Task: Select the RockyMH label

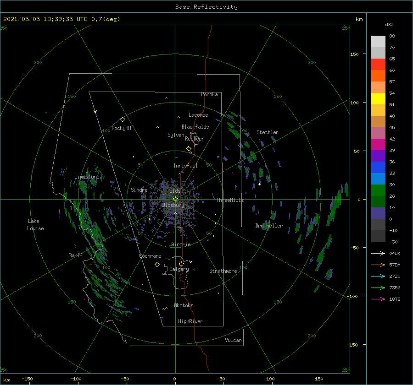Action: pyautogui.click(x=121, y=128)
